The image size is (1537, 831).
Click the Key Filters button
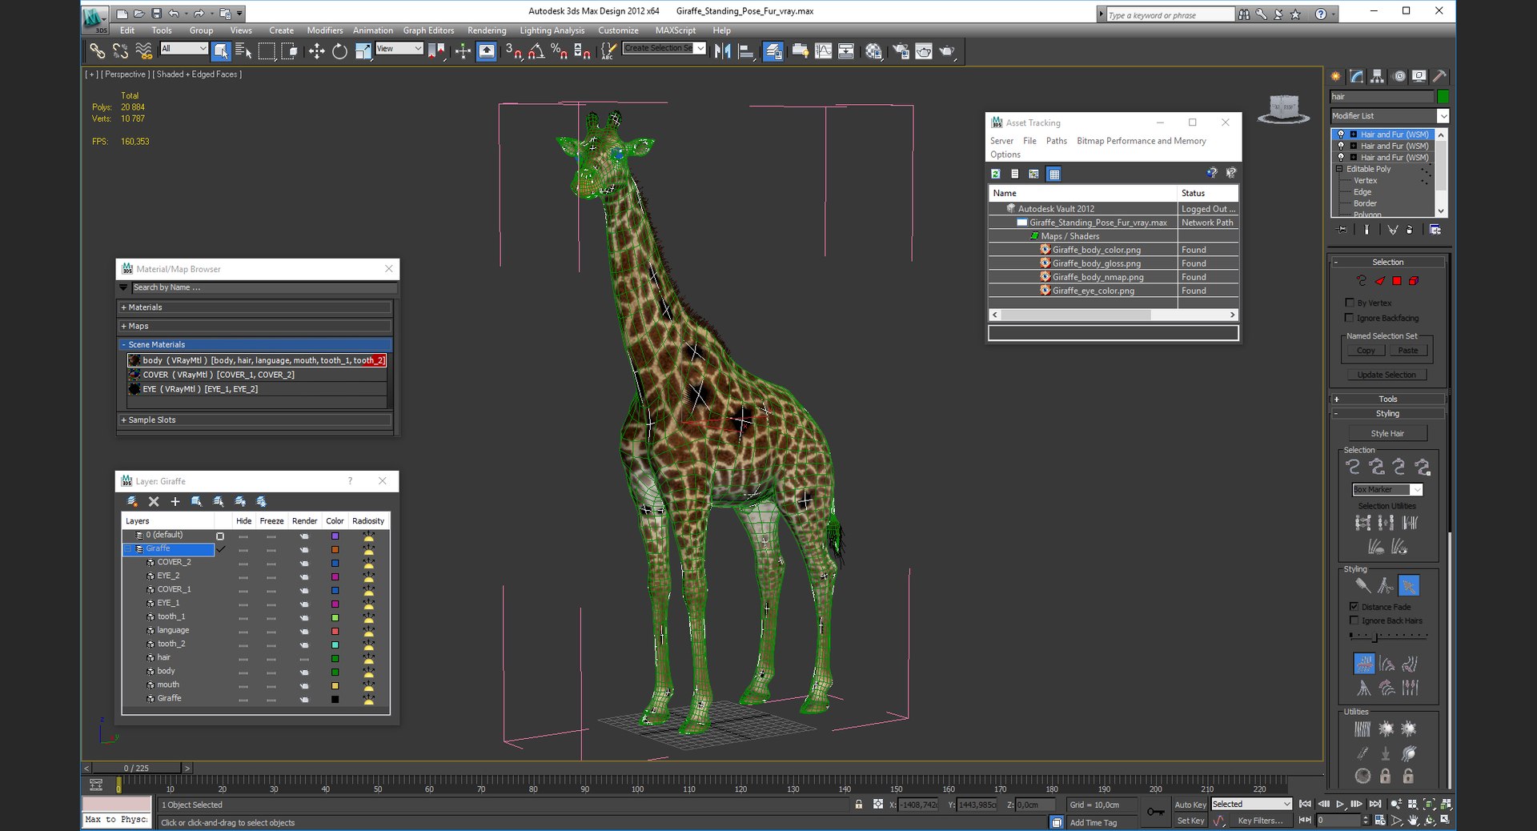(1260, 821)
